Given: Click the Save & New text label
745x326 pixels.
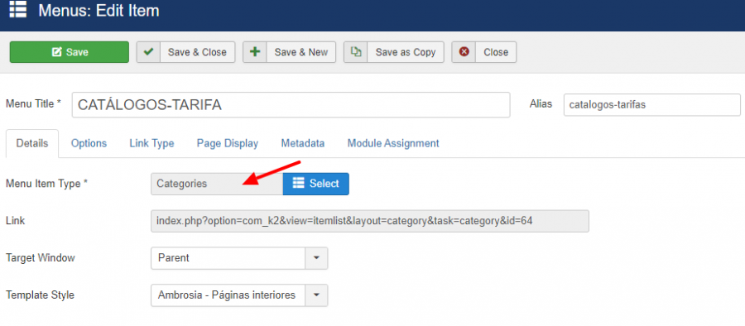Looking at the screenshot, I should point(301,52).
